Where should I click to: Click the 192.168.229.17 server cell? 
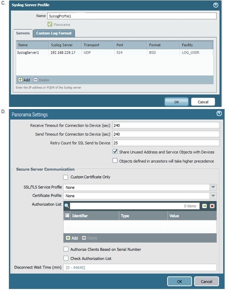coord(65,52)
